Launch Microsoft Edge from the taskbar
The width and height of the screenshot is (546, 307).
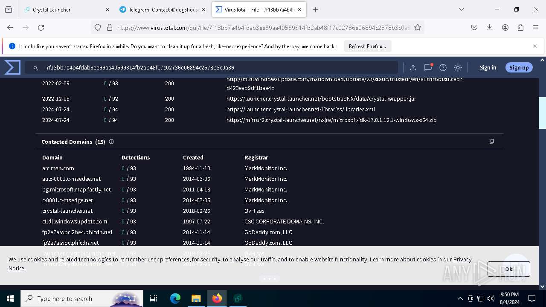click(175, 298)
